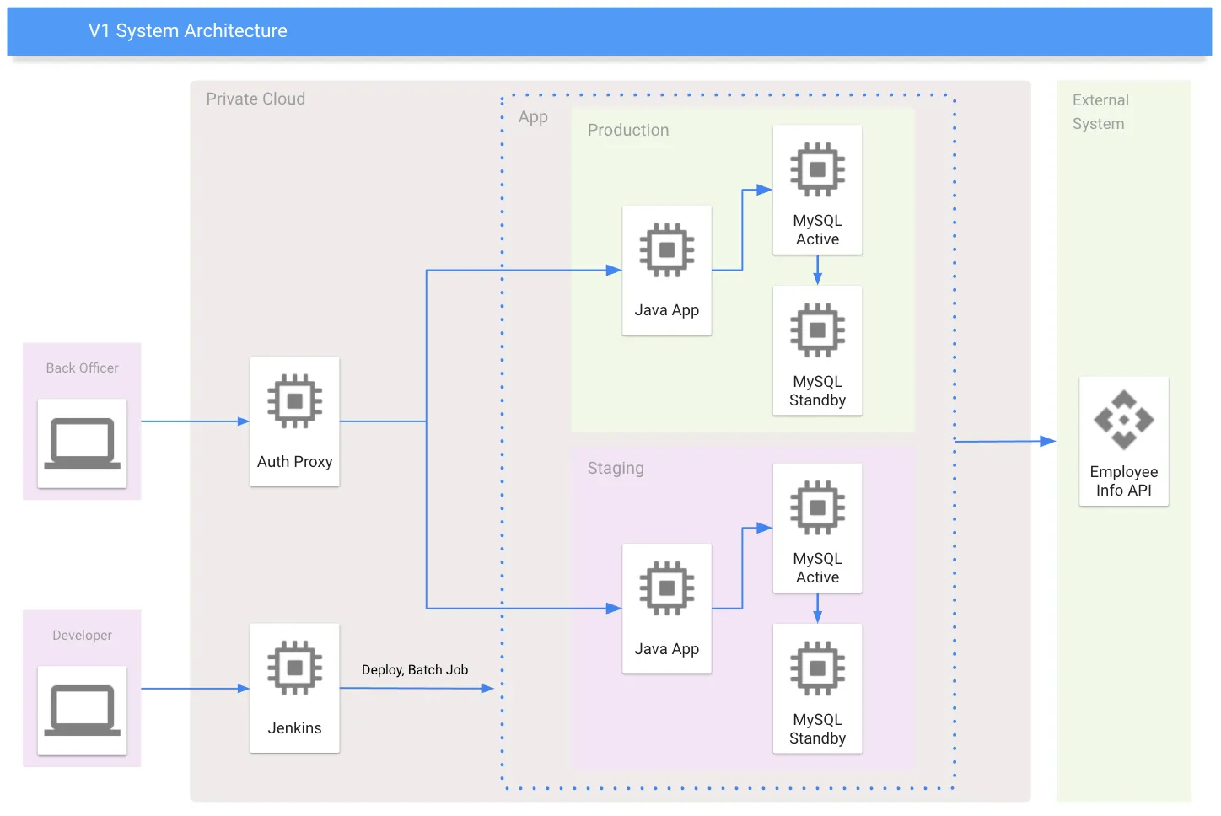The image size is (1221, 816).
Task: Click the V1 System Architecture title
Action: [x=188, y=31]
